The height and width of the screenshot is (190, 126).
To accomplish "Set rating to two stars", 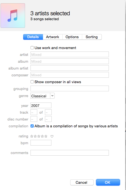I will click(35, 136).
